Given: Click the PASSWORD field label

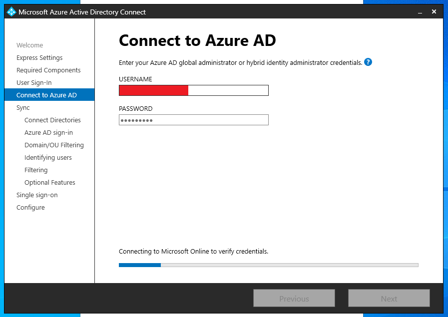Looking at the screenshot, I should tap(136, 108).
